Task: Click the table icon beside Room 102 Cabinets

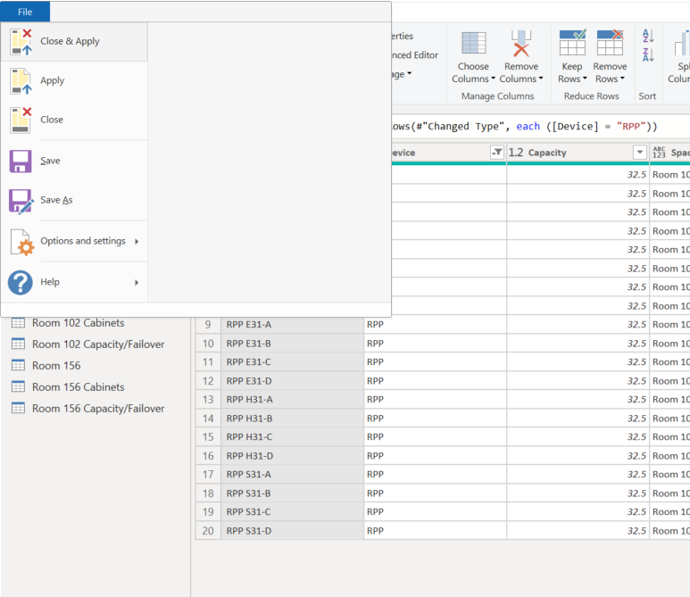Action: [18, 323]
